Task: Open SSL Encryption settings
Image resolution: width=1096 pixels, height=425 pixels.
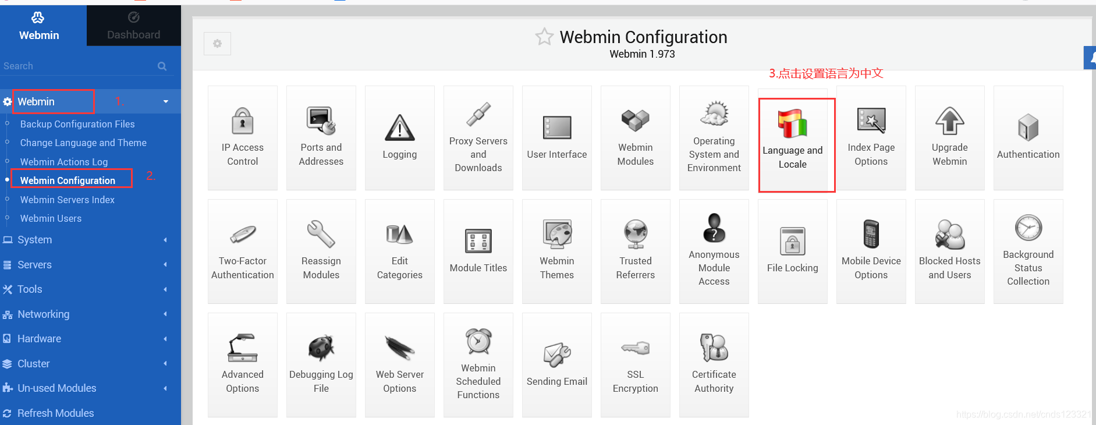Action: point(636,365)
